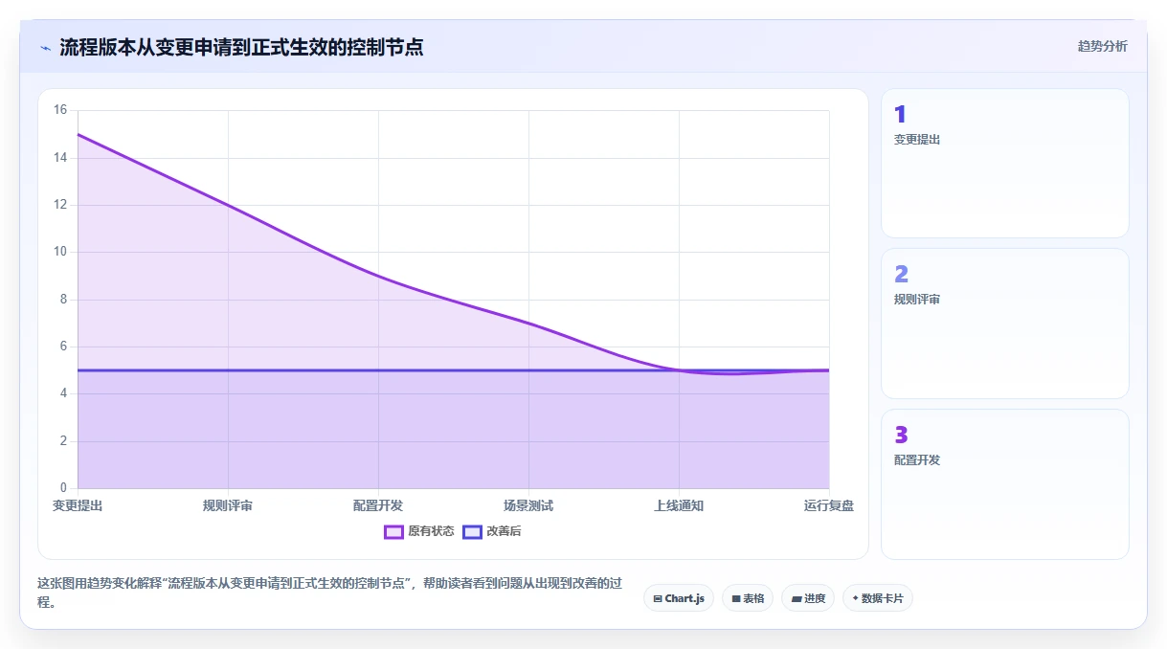Toggle the 改善后 legend swatch
Viewport: 1167px width, 649px height.
tap(472, 531)
